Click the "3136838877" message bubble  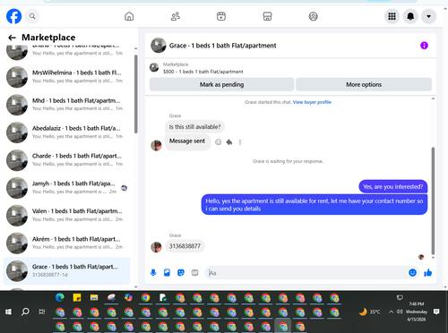(x=185, y=246)
